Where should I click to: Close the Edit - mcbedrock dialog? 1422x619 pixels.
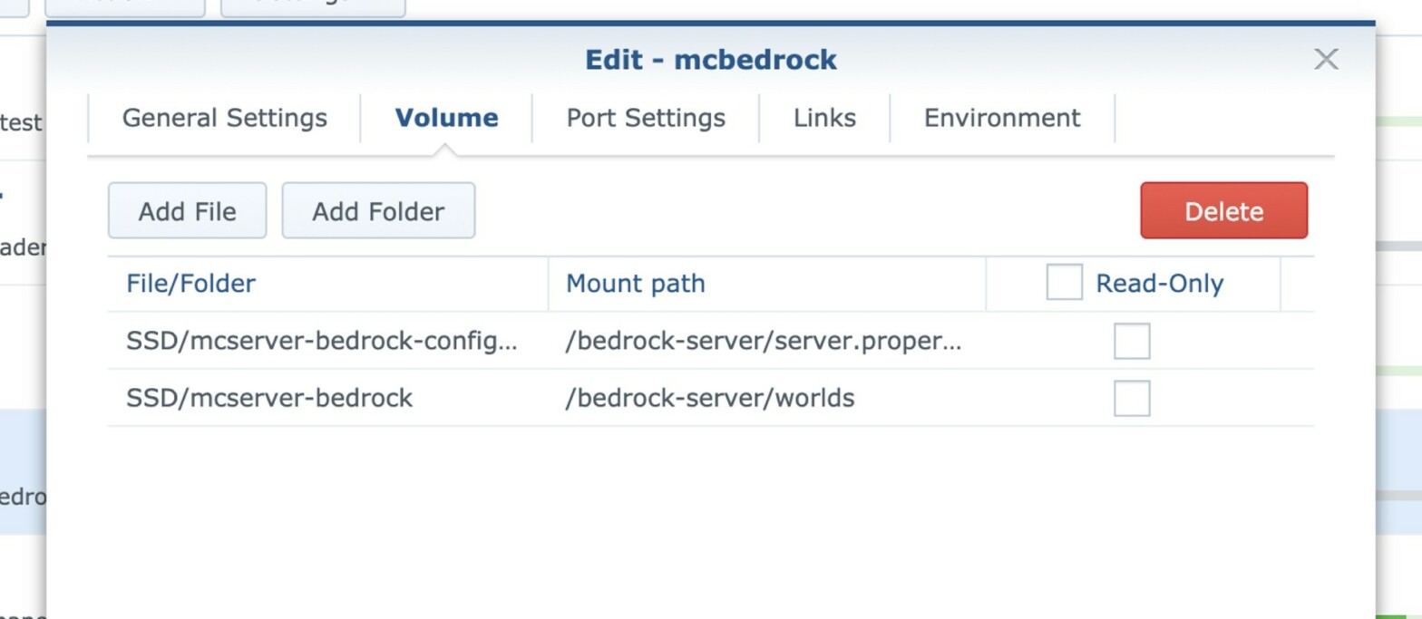tap(1326, 60)
